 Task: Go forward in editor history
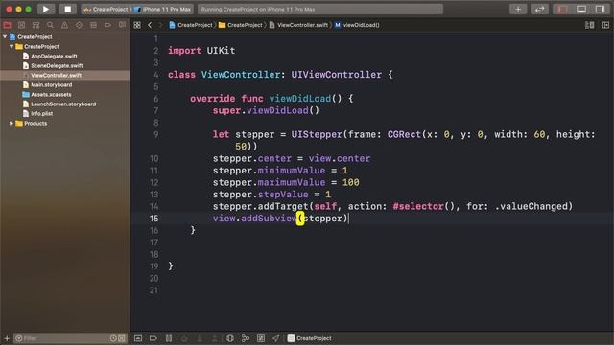click(x=160, y=25)
